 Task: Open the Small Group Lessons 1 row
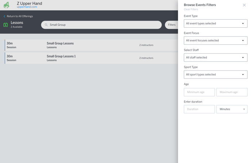pyautogui.click(x=91, y=58)
